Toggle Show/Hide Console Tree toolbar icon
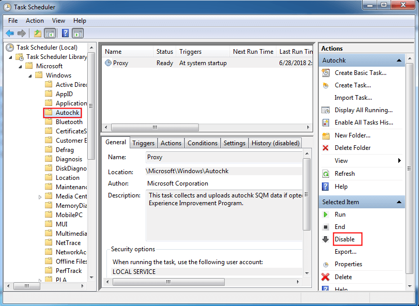The width and height of the screenshot is (419, 306). tap(50, 34)
